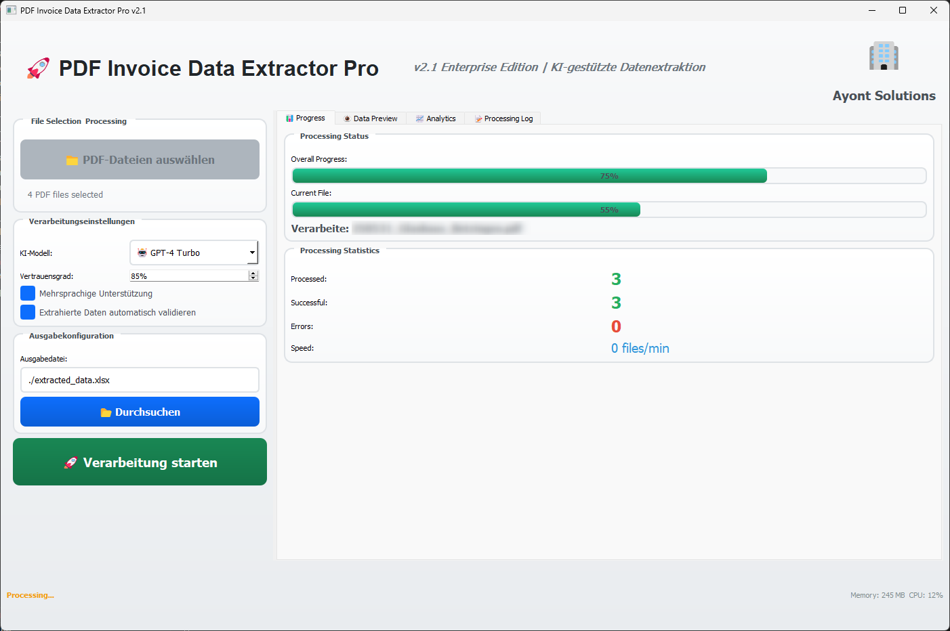This screenshot has width=950, height=631.
Task: Switch to the Data Preview tab
Action: click(x=371, y=118)
